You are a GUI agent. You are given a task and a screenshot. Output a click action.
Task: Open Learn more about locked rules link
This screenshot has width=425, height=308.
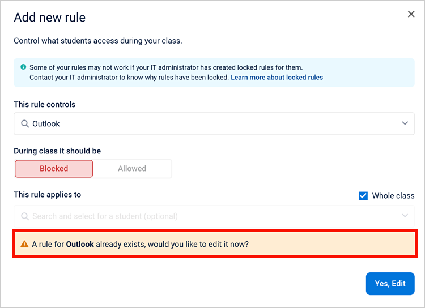pyautogui.click(x=277, y=77)
